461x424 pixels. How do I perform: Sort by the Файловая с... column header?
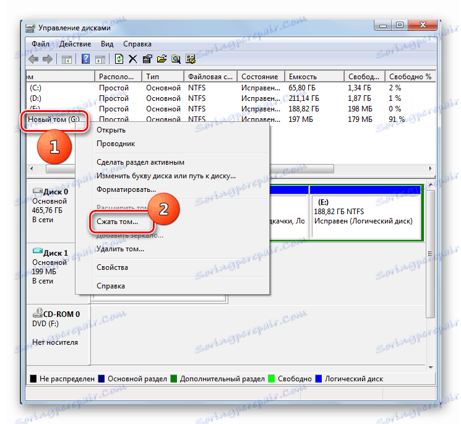pyautogui.click(x=211, y=77)
